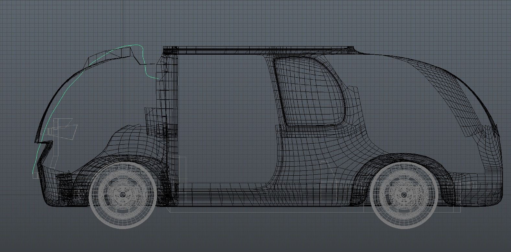Select the flat roof rack panel
Image resolution: width=511 pixels, height=252 pixels.
[259, 50]
